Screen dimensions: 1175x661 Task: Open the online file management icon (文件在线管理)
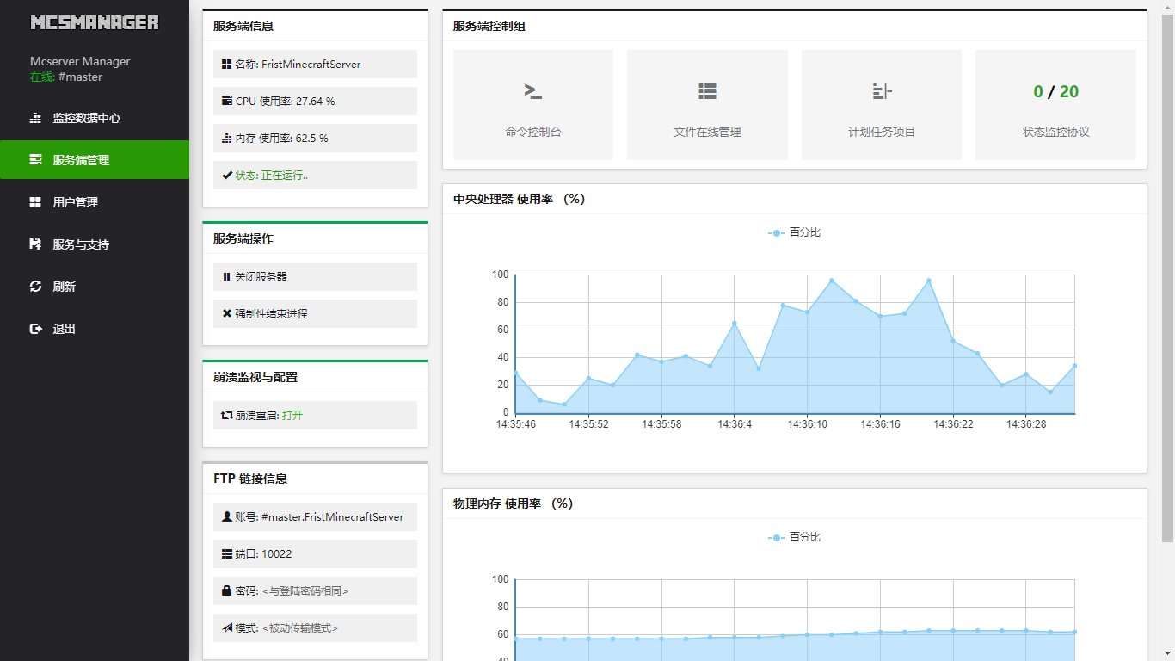[x=707, y=91]
